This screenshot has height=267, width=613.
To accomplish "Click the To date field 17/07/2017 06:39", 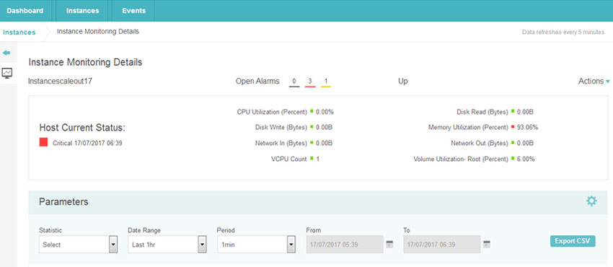I will (442, 245).
